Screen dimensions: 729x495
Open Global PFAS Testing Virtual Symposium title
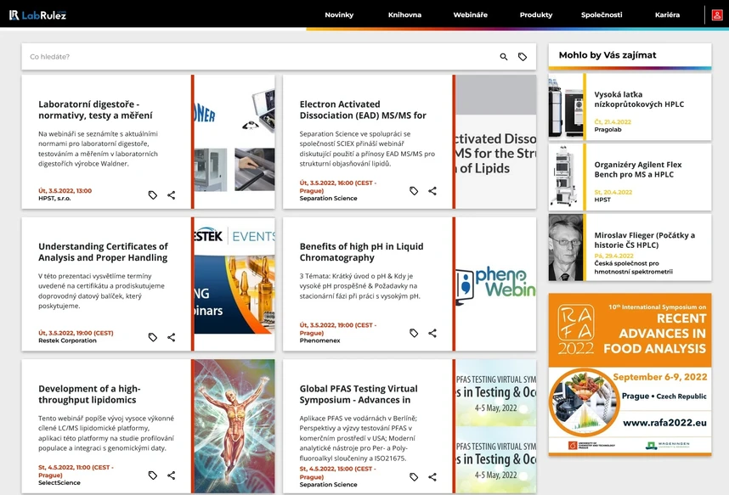(x=359, y=394)
